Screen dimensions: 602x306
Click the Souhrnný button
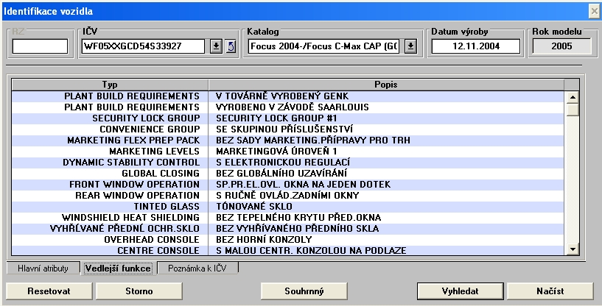(304, 291)
